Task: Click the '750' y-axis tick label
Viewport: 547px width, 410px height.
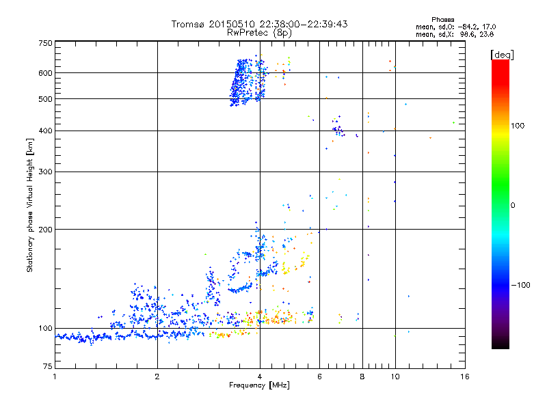Action: point(45,43)
